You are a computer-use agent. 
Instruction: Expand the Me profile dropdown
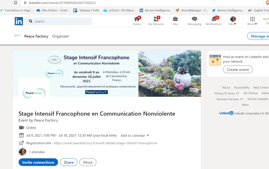(x=233, y=21)
